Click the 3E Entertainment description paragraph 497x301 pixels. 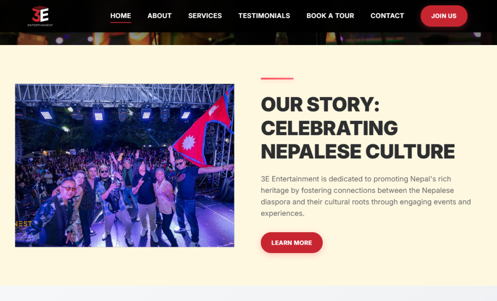click(366, 196)
